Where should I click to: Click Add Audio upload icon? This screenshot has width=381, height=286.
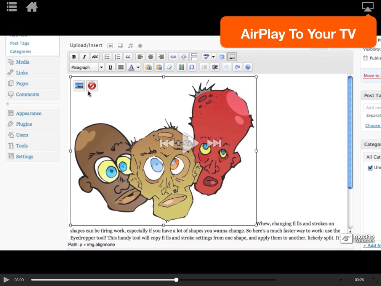tap(130, 45)
